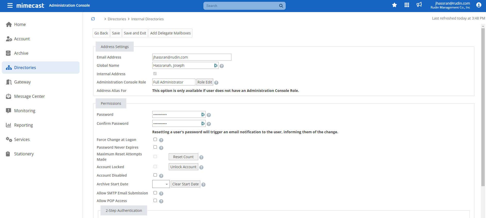Click the Reporting sidebar icon

(8, 125)
